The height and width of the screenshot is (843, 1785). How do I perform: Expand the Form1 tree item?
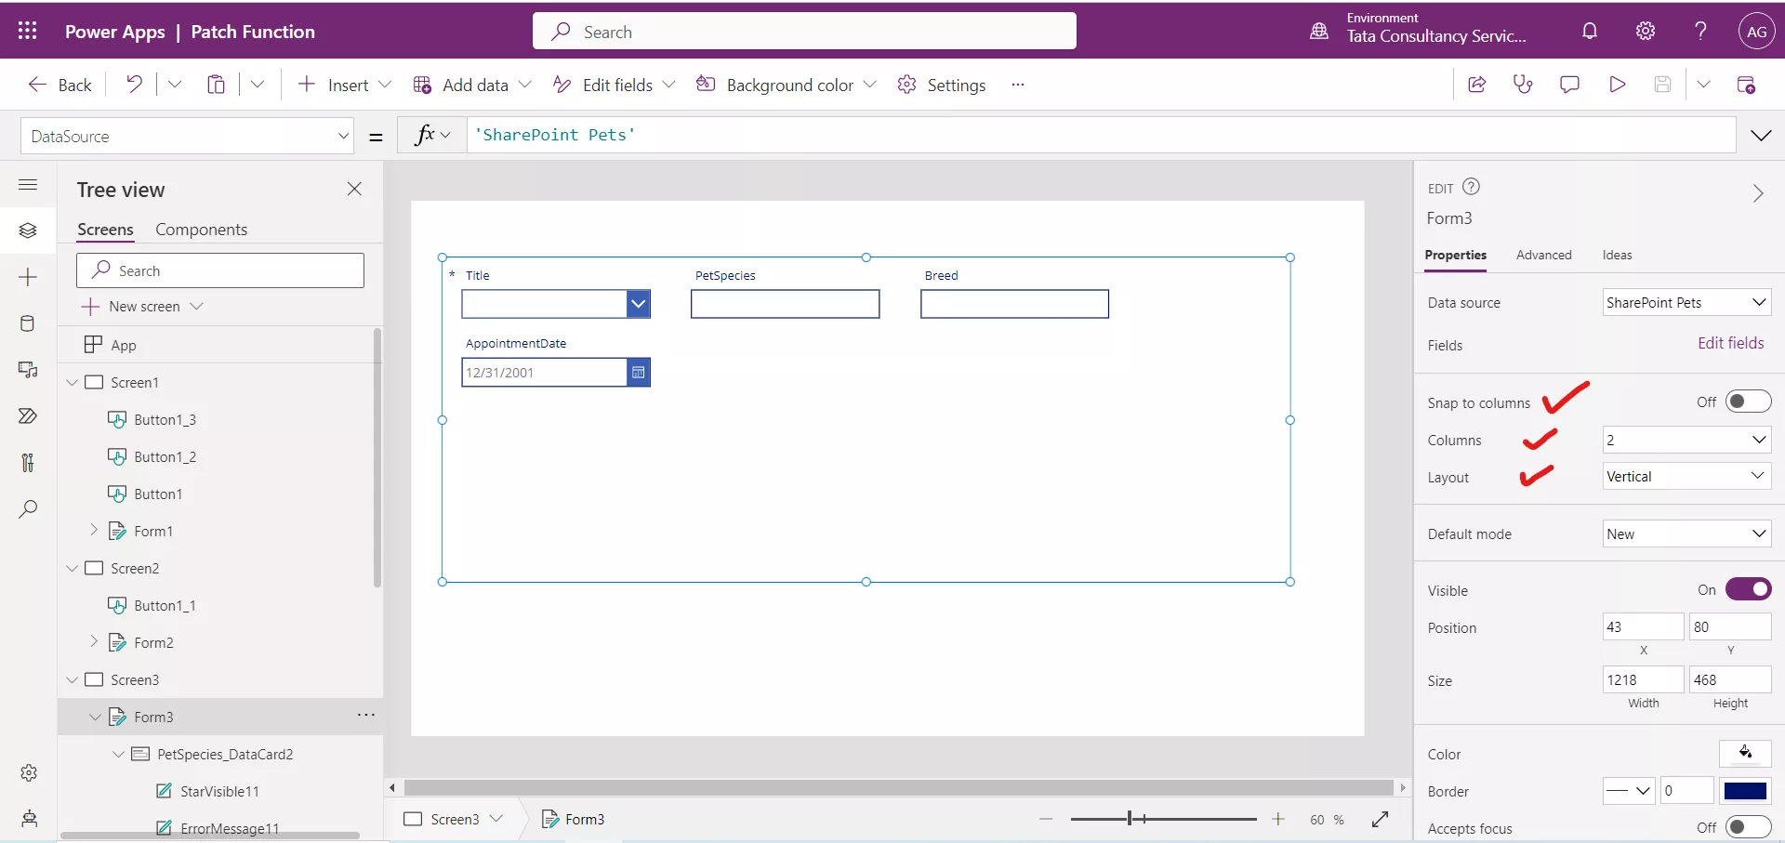[x=94, y=531]
